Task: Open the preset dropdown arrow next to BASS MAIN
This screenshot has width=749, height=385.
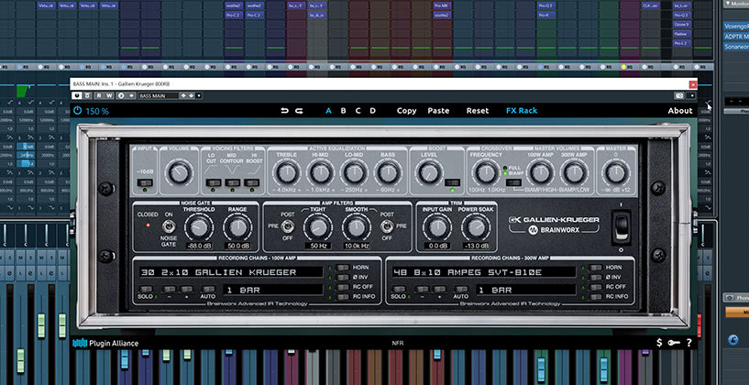Action: pos(199,95)
